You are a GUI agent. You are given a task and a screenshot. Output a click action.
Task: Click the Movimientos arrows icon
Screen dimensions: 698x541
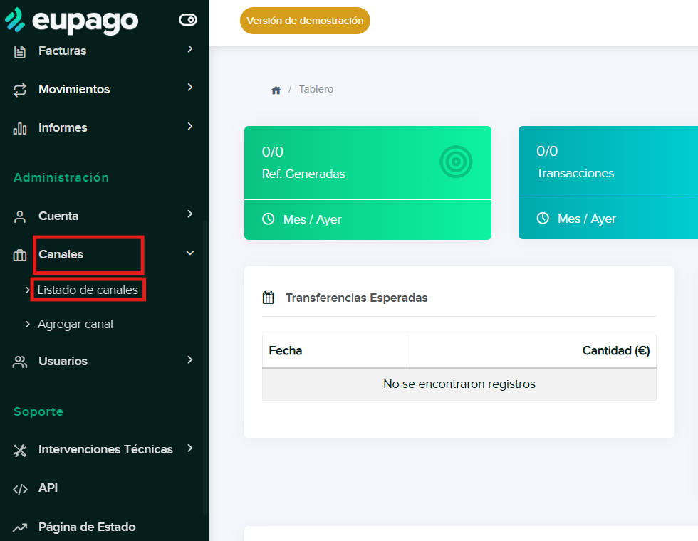(20, 90)
